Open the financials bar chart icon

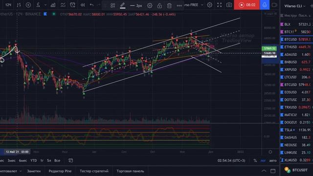(x=53, y=5)
